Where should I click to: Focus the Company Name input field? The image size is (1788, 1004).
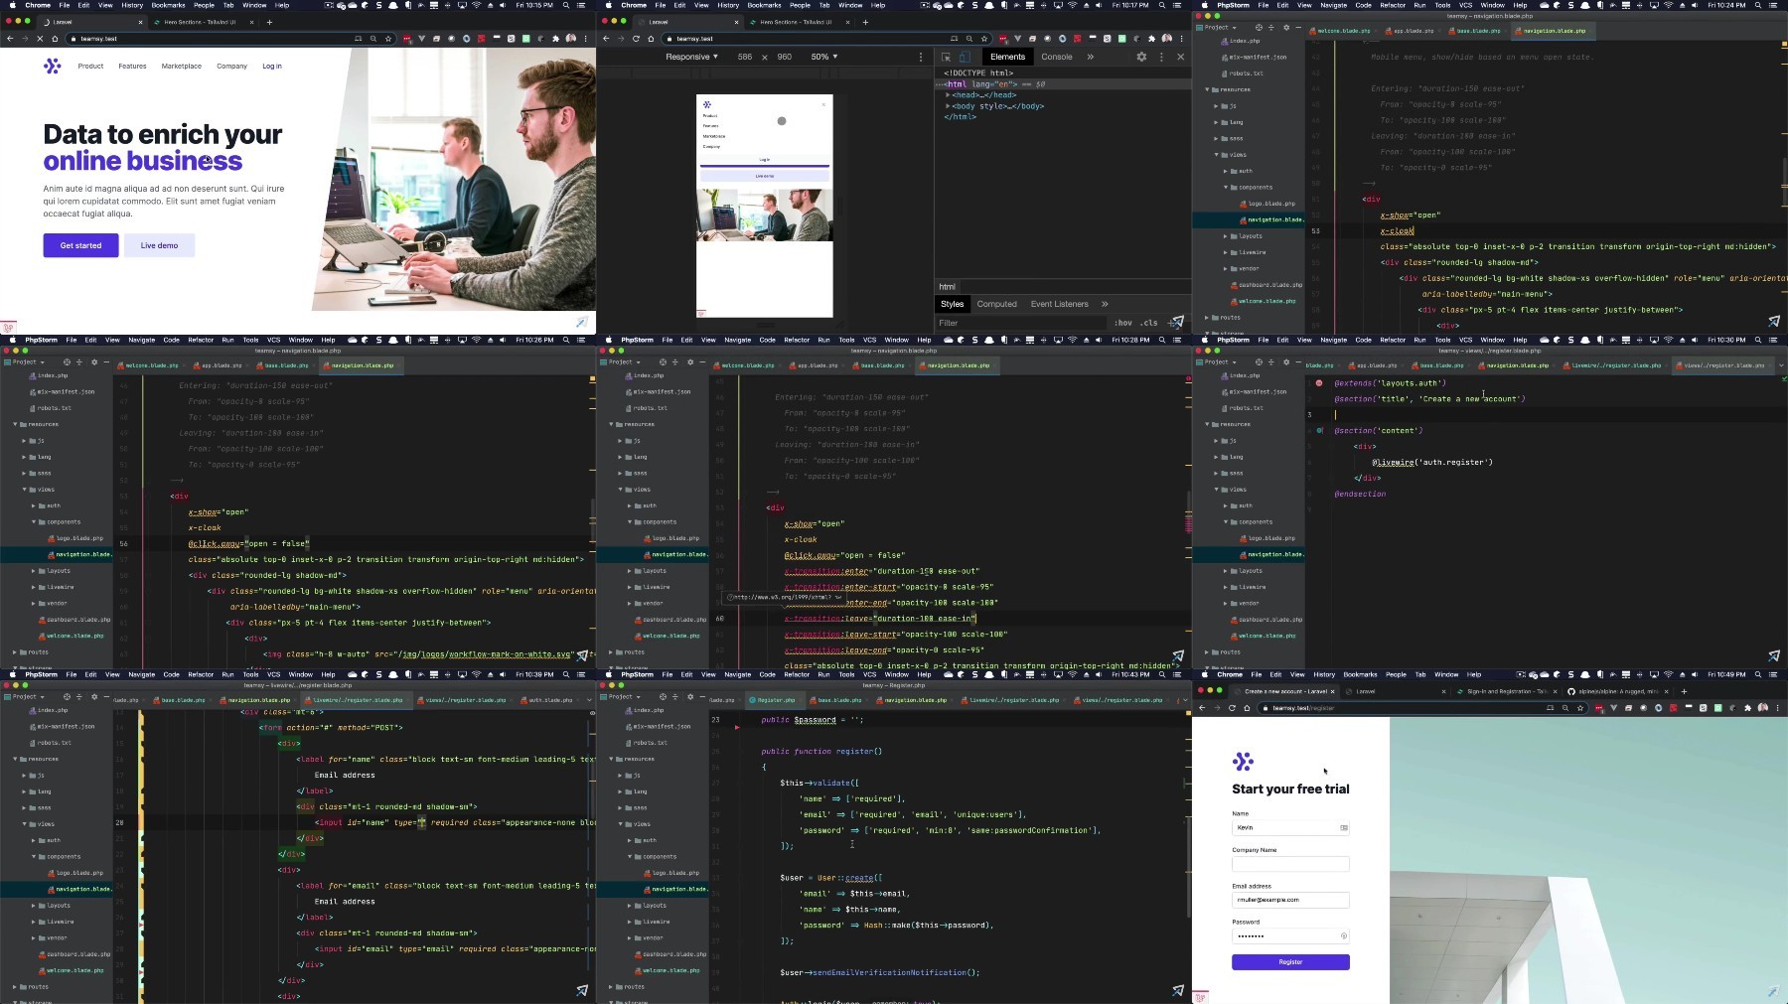(x=1290, y=864)
